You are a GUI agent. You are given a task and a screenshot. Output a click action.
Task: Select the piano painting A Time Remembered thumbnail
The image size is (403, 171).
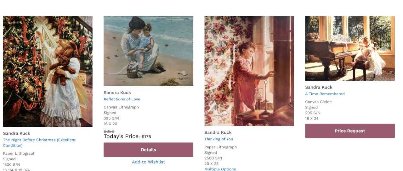pyautogui.click(x=350, y=48)
